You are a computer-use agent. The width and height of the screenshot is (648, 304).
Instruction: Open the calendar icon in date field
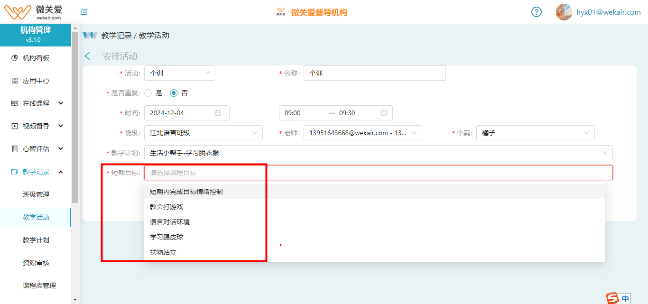(218, 113)
